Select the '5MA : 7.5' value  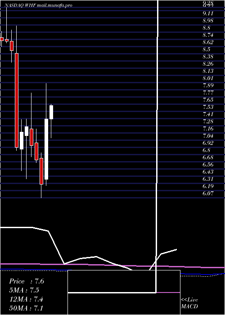pos(24,290)
